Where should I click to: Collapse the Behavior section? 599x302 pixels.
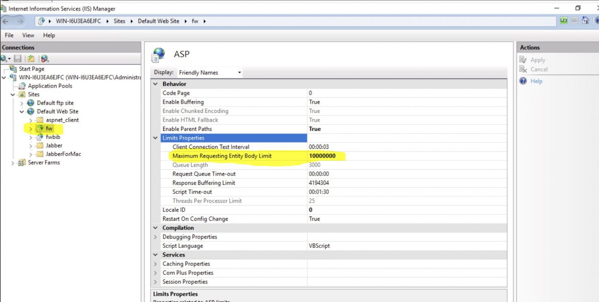tap(155, 84)
